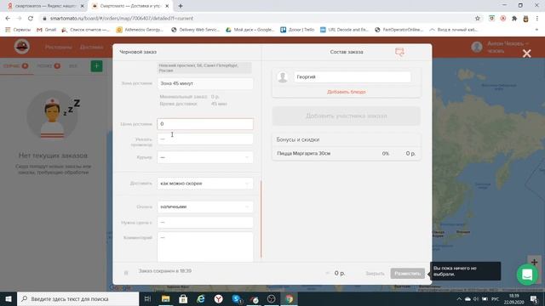The image size is (545, 306).
Task: Bookmark this page with the star icon
Action: (478, 19)
